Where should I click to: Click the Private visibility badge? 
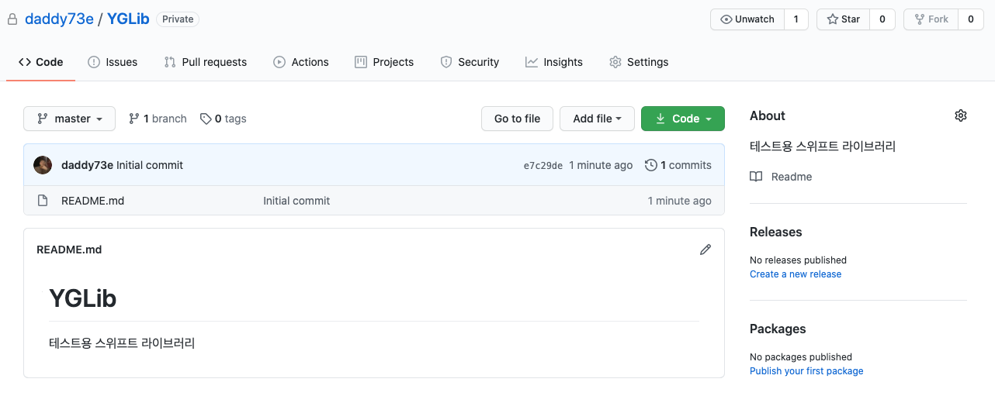coord(178,19)
